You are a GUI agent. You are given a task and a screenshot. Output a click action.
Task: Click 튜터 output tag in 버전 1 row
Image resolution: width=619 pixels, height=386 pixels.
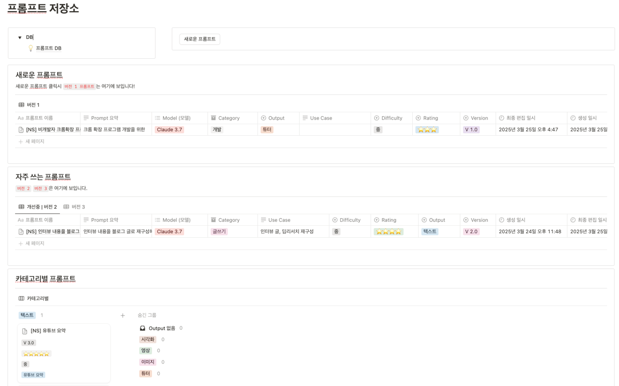[x=267, y=130]
